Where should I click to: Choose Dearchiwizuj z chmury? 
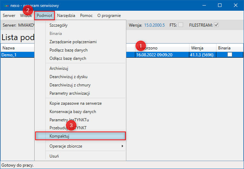point(80,85)
